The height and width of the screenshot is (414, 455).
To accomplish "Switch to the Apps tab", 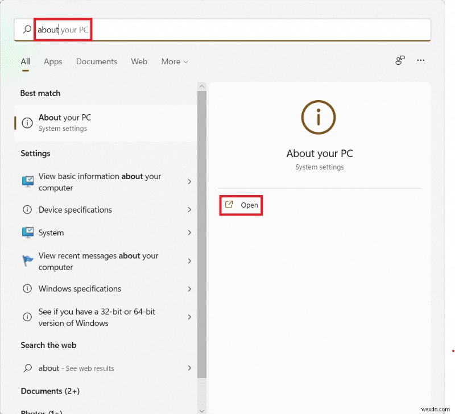I will 53,61.
